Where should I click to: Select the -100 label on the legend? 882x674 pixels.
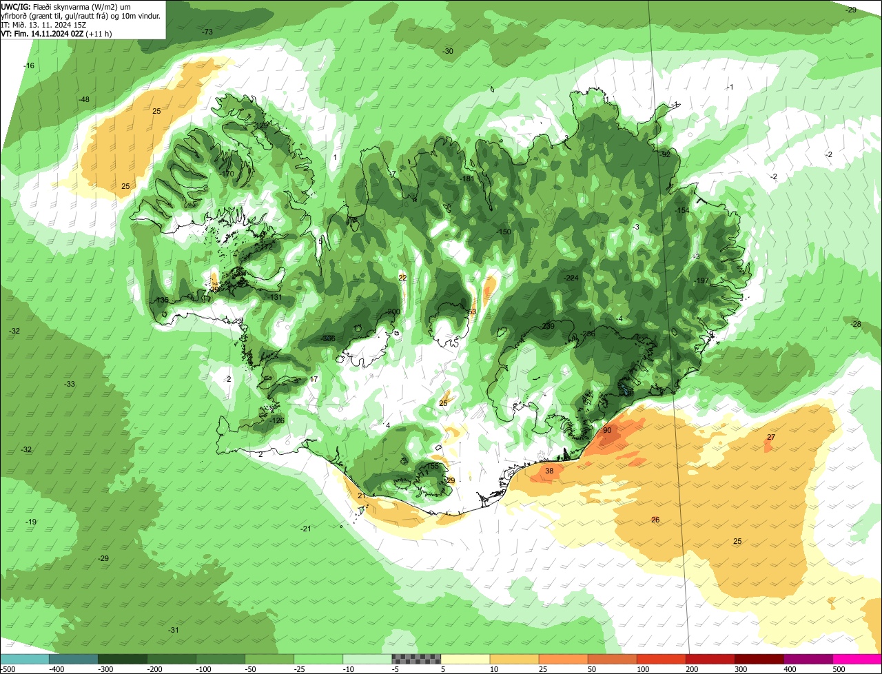(x=203, y=669)
